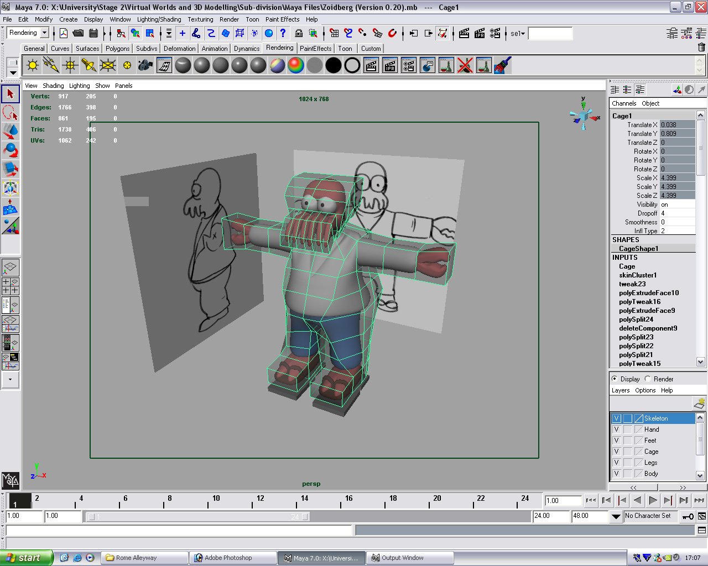Switch to the Animation shelf tab
Viewport: 708px width, 566px height.
(x=215, y=49)
